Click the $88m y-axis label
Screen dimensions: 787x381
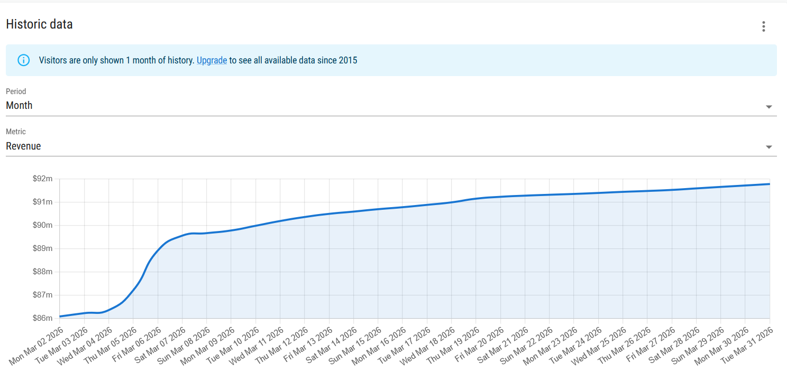43,272
